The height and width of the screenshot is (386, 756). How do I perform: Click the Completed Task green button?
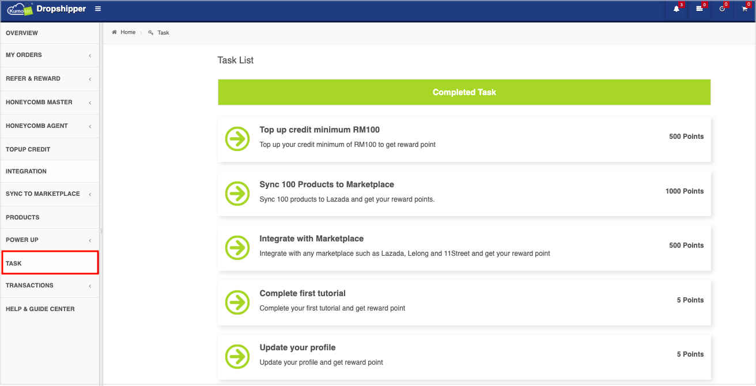[x=464, y=92]
